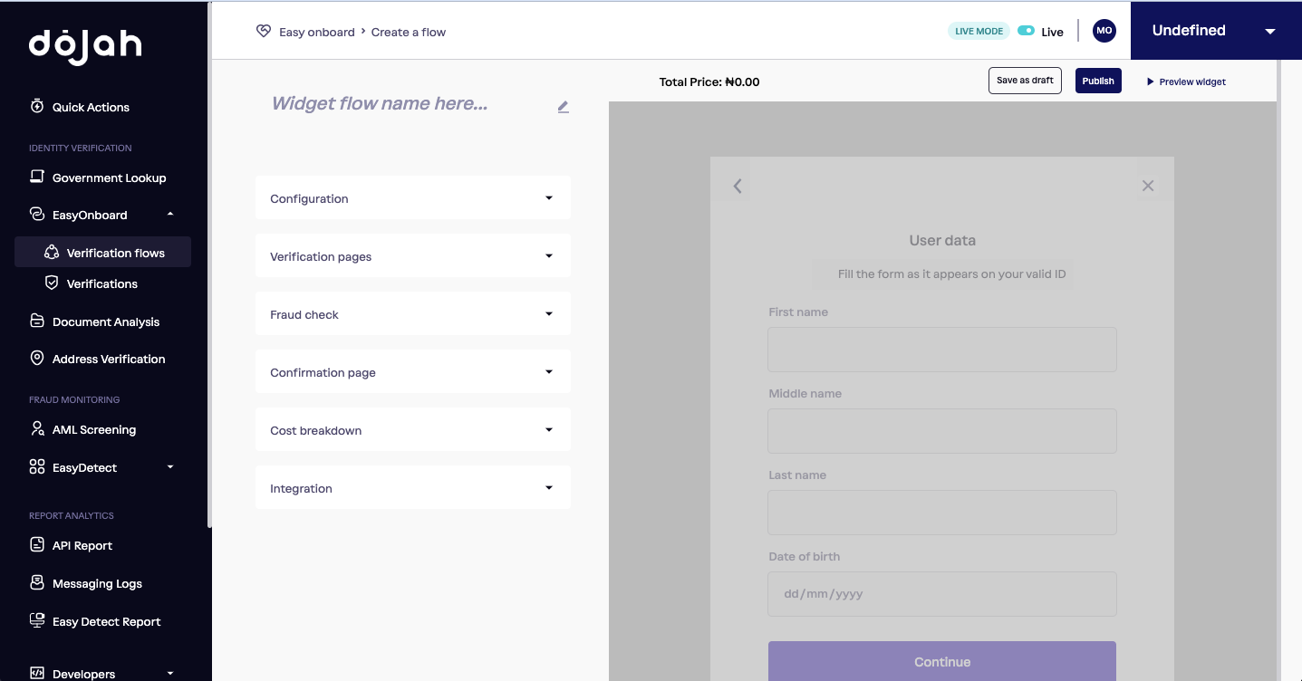Expand the Confirmation page section
1302x681 pixels.
[x=413, y=372]
